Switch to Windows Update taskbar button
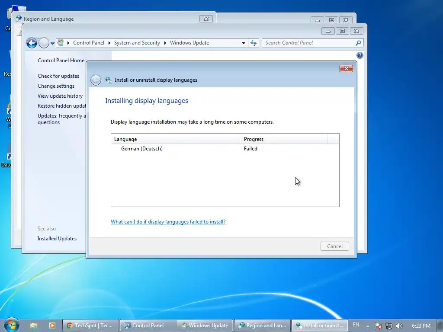Viewport: 443px width, 332px height. 205,326
